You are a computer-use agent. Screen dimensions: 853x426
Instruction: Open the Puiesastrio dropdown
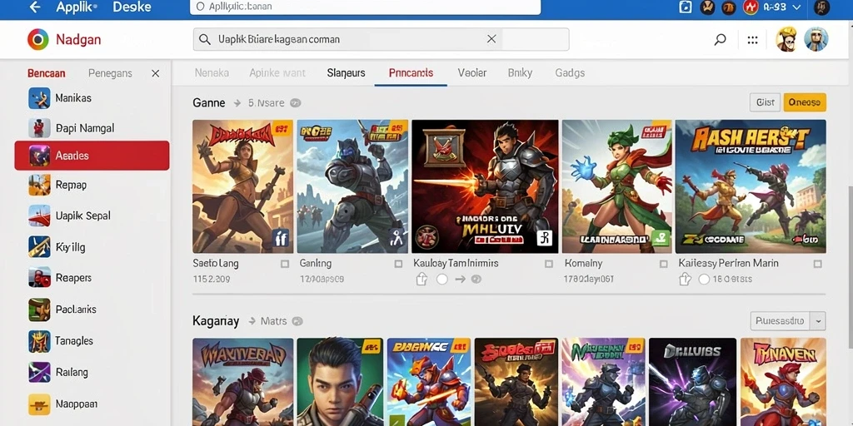point(788,321)
